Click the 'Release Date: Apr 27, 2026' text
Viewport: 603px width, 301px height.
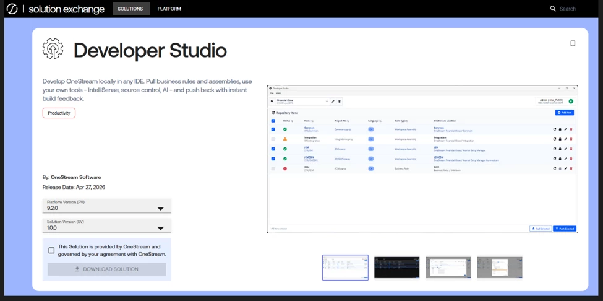[74, 187]
